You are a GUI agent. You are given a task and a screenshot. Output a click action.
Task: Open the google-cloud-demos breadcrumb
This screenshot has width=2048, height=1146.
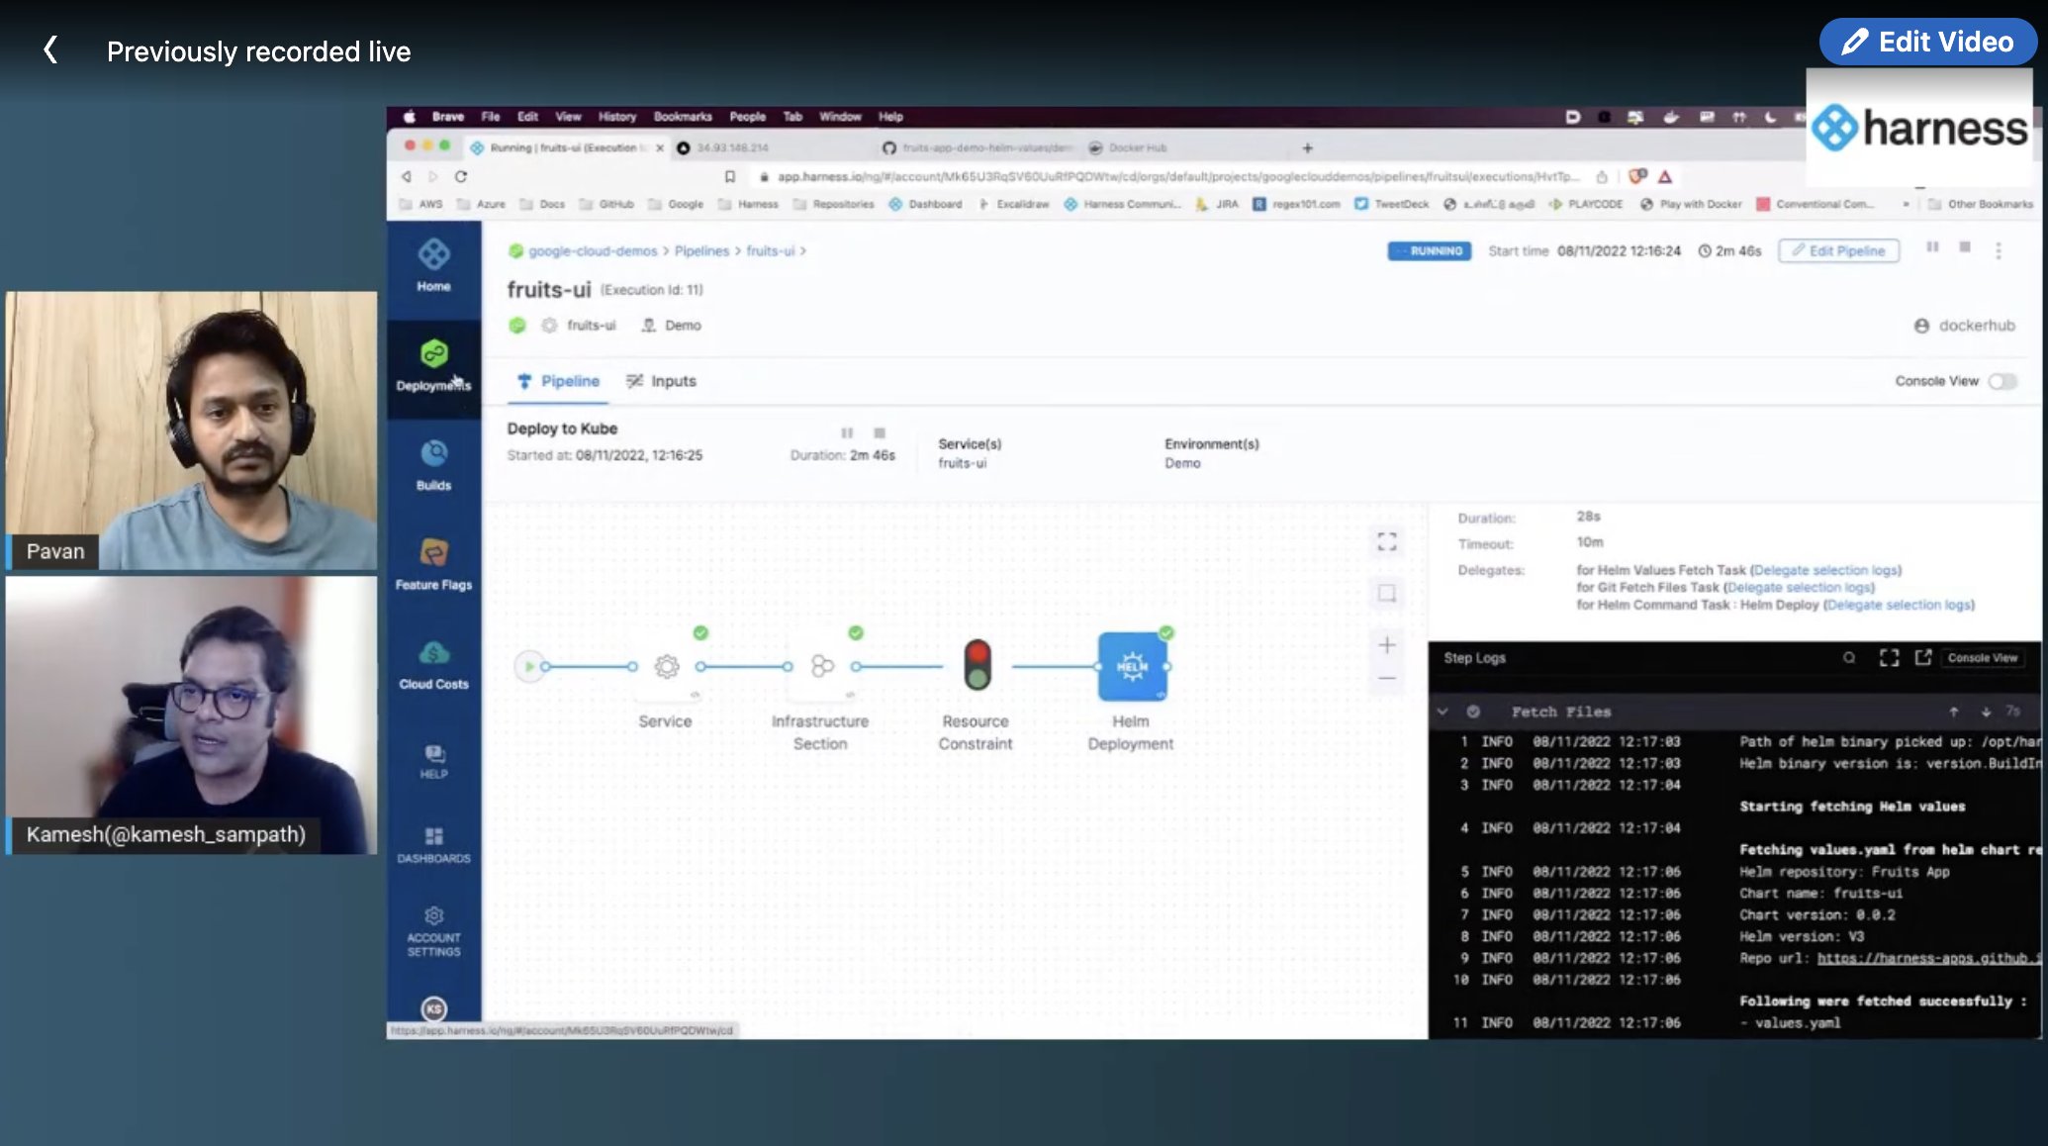point(592,250)
